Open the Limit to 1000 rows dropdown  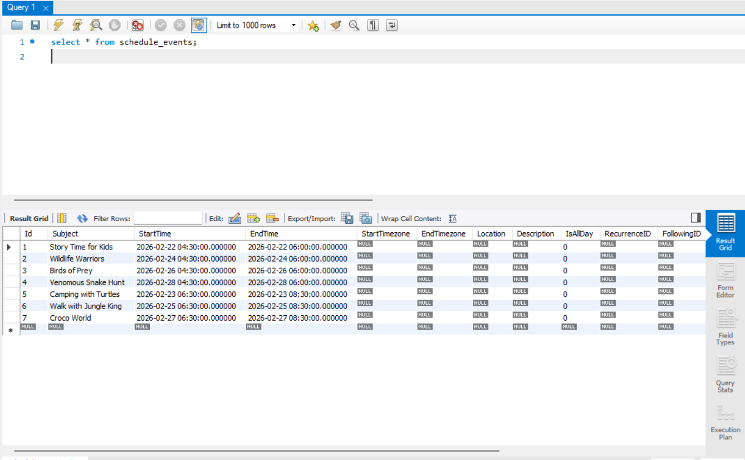(256, 25)
